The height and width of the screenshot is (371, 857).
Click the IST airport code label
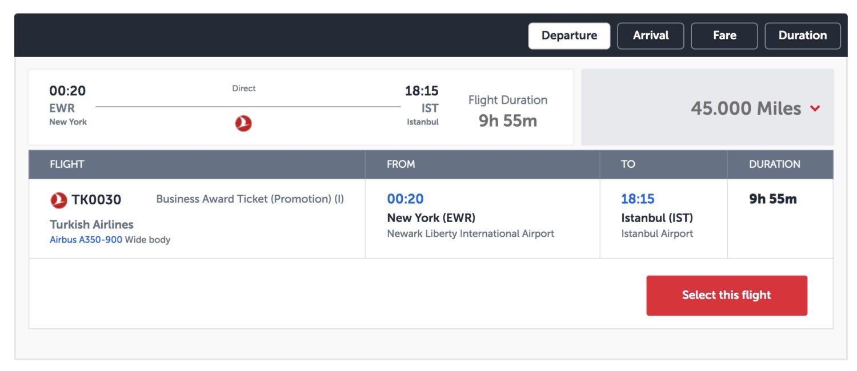[430, 108]
